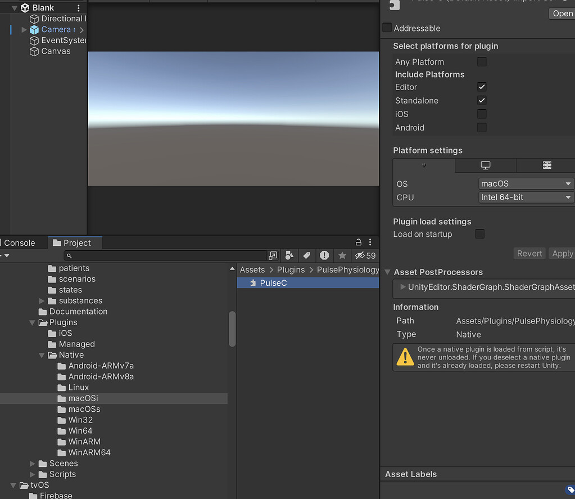Click the console log level exclamation icon
Viewport: 575px width, 499px height.
click(x=324, y=255)
